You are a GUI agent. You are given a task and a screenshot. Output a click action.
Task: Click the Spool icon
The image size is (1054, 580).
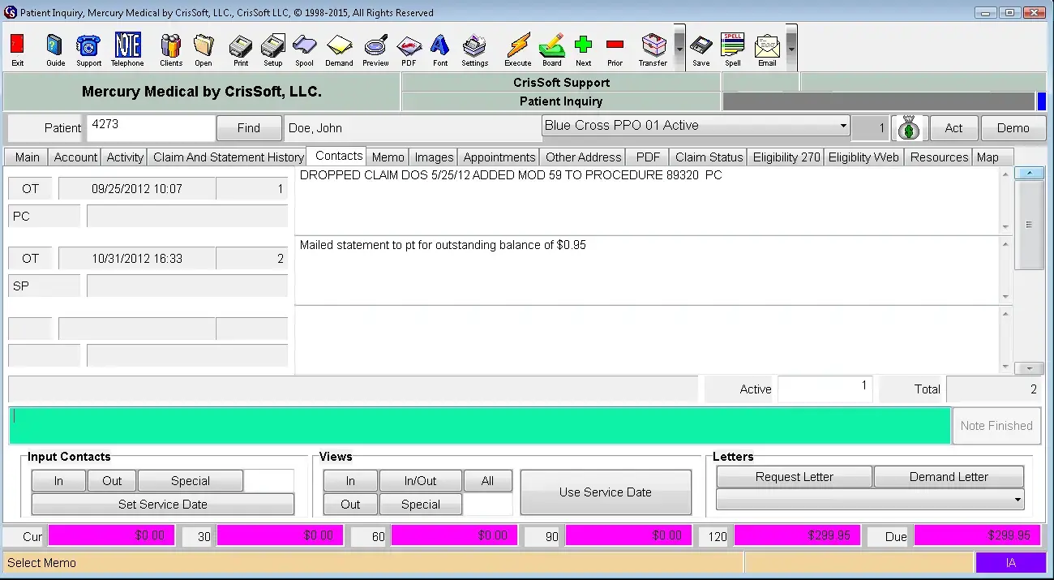tap(304, 49)
